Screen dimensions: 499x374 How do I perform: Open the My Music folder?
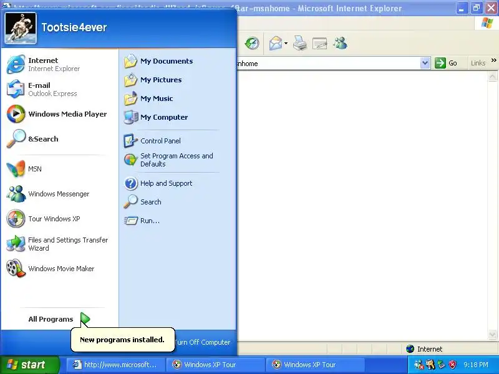[177, 98]
